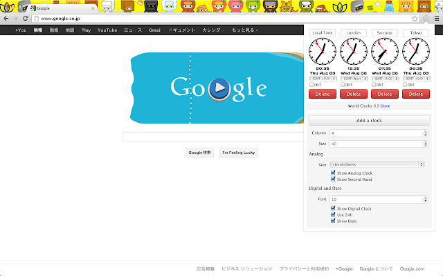
Task: Open Gmail in Google bar
Action: click(155, 30)
